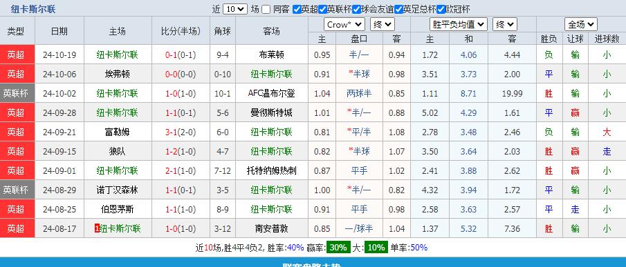
Task: Click the green 10% over-rate badge
Action: (x=376, y=247)
